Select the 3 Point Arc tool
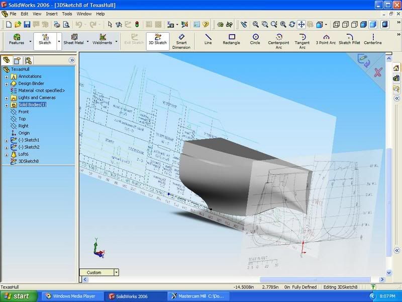402x302 pixels. [326, 39]
